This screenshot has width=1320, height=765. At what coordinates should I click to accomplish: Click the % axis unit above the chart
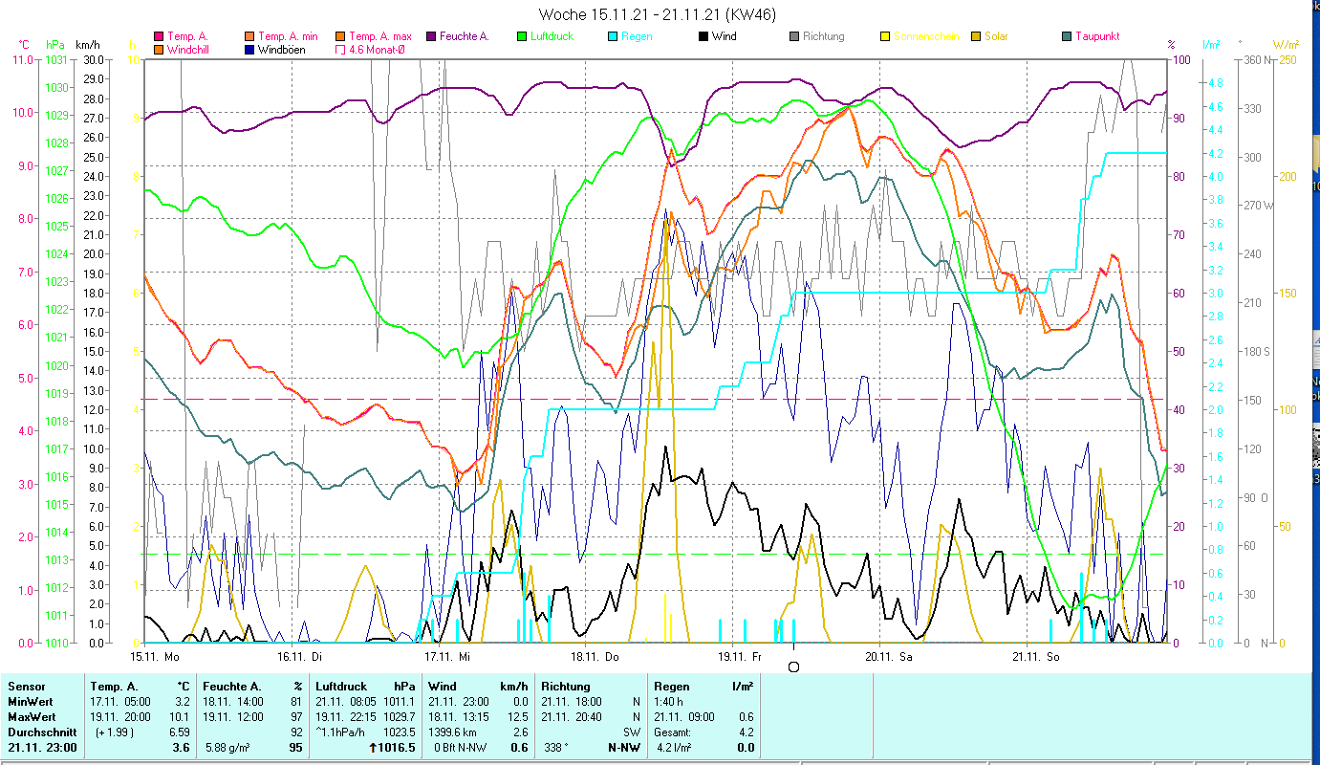[x=1171, y=44]
